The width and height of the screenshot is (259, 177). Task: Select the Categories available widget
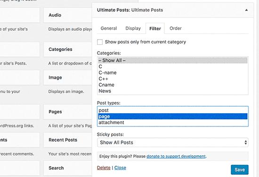(67, 50)
